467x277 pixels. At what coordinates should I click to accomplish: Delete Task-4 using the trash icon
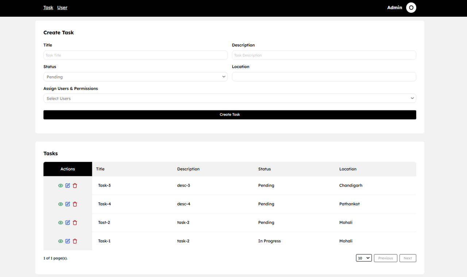pos(75,204)
